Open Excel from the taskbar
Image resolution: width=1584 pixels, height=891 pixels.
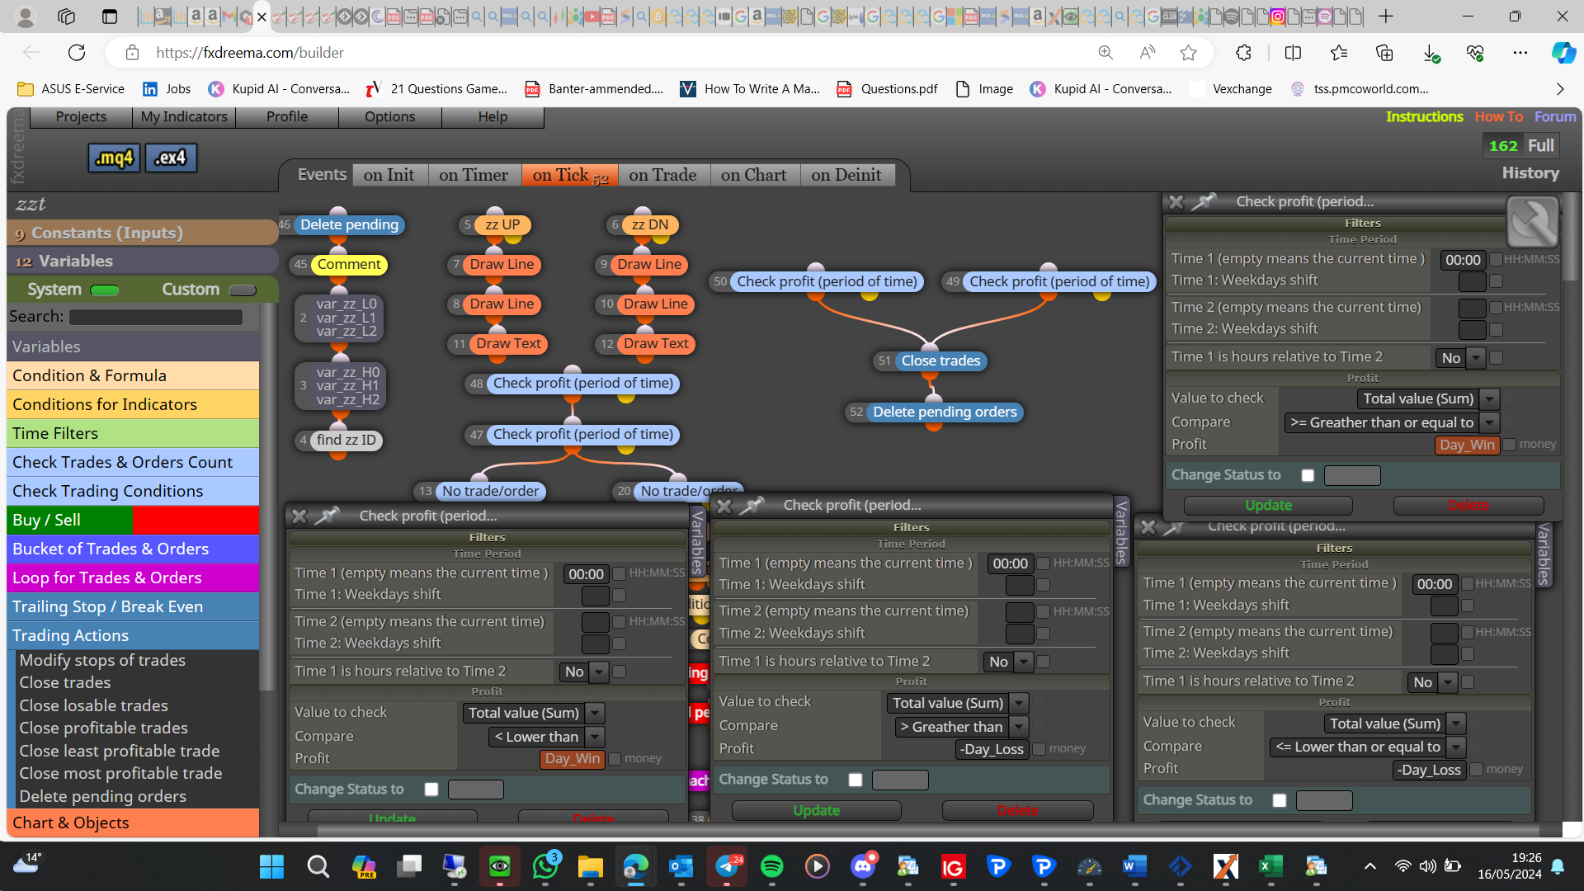[x=1270, y=866]
